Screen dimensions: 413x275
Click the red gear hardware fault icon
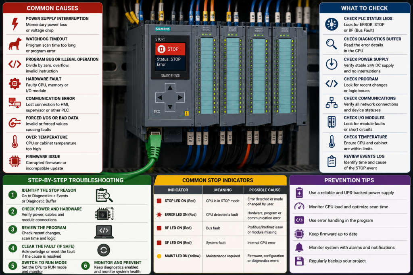point(15,84)
